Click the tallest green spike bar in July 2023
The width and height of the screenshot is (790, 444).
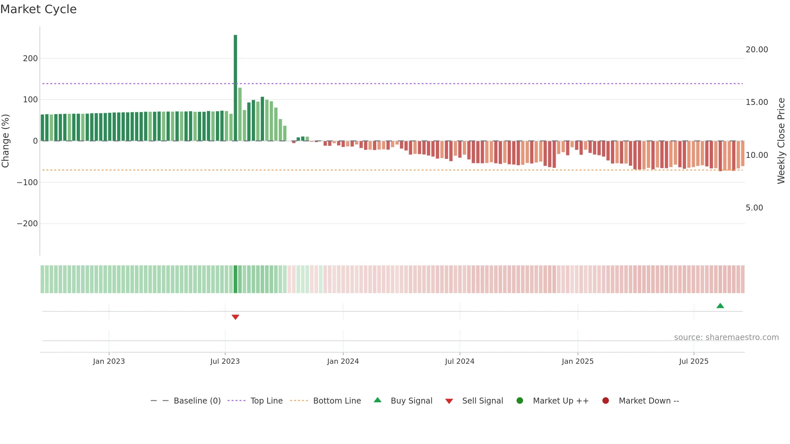[x=235, y=88]
